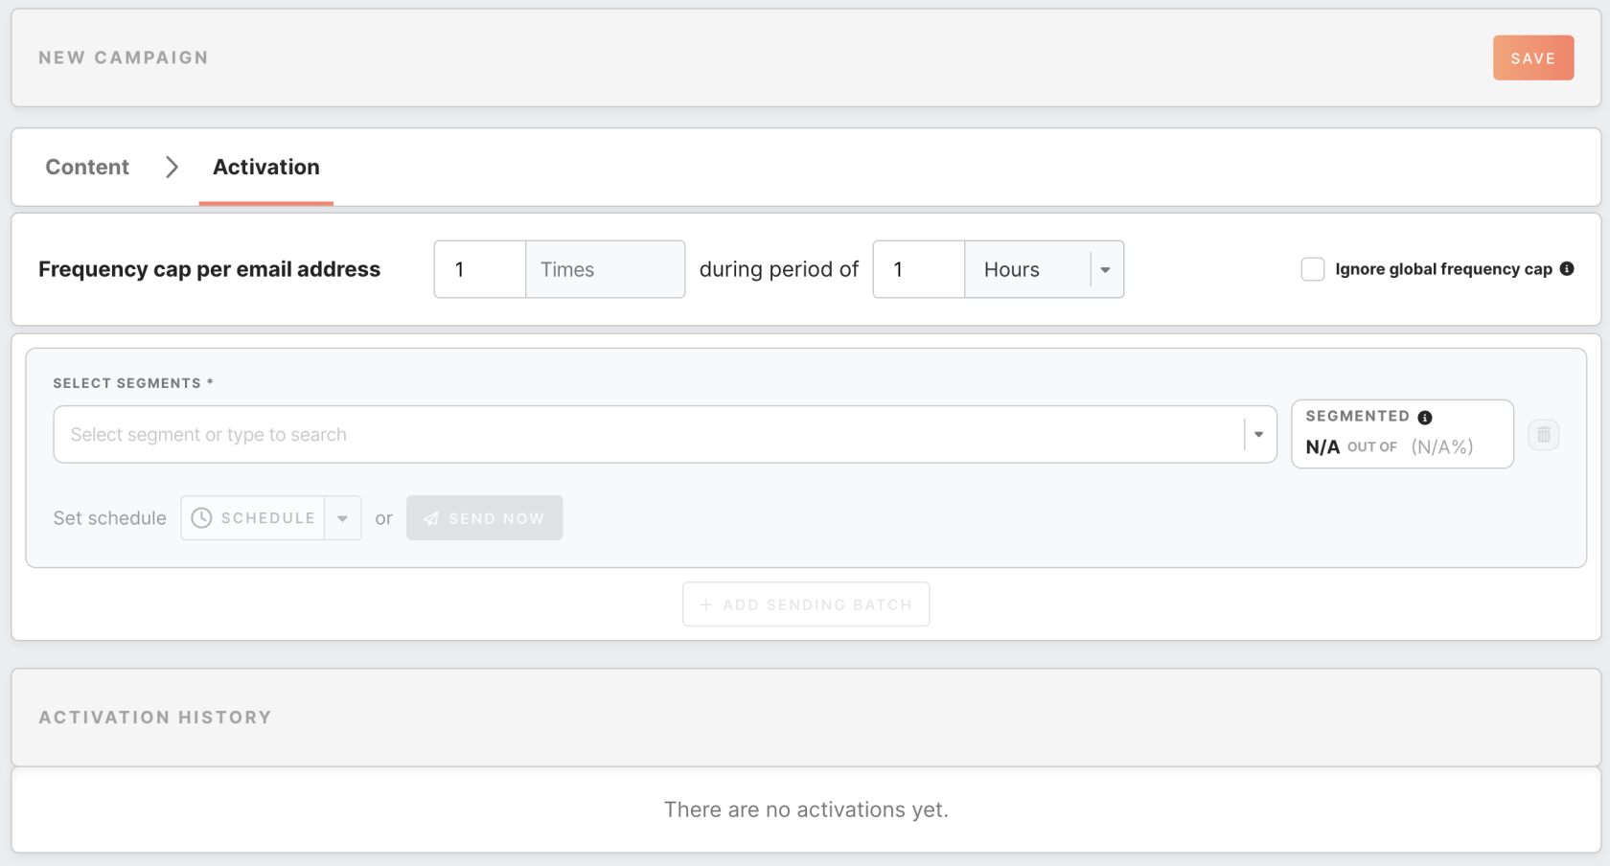Click the chevron between Content and Activation

[172, 167]
